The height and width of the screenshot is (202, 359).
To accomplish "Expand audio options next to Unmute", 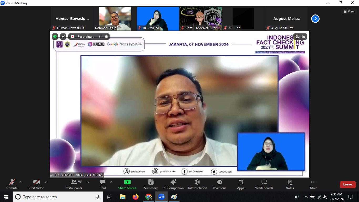I will [x=20, y=182].
